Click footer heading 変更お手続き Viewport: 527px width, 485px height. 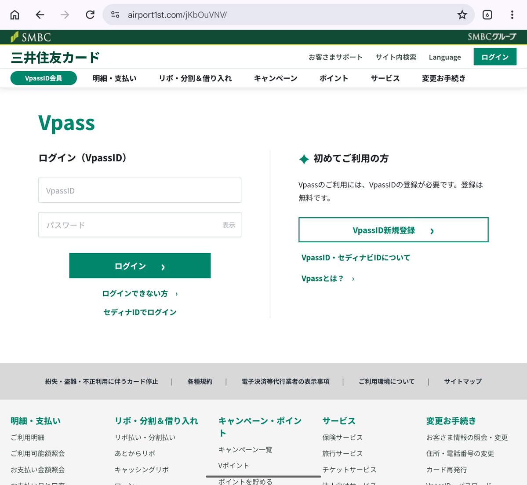[x=451, y=421]
